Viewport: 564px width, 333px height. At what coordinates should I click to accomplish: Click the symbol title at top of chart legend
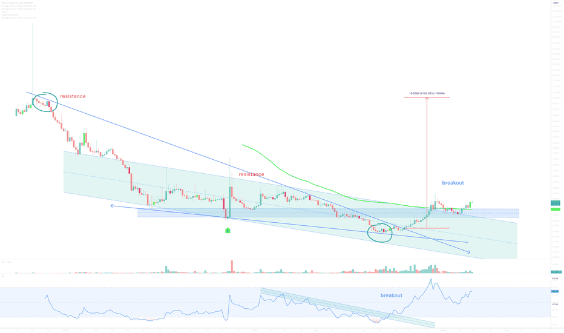(17, 3)
